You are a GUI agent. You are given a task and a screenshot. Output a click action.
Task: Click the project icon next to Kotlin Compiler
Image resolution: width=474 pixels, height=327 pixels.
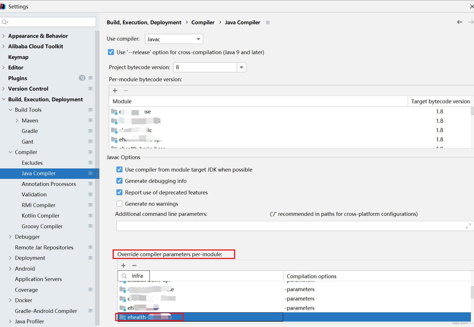click(x=91, y=216)
